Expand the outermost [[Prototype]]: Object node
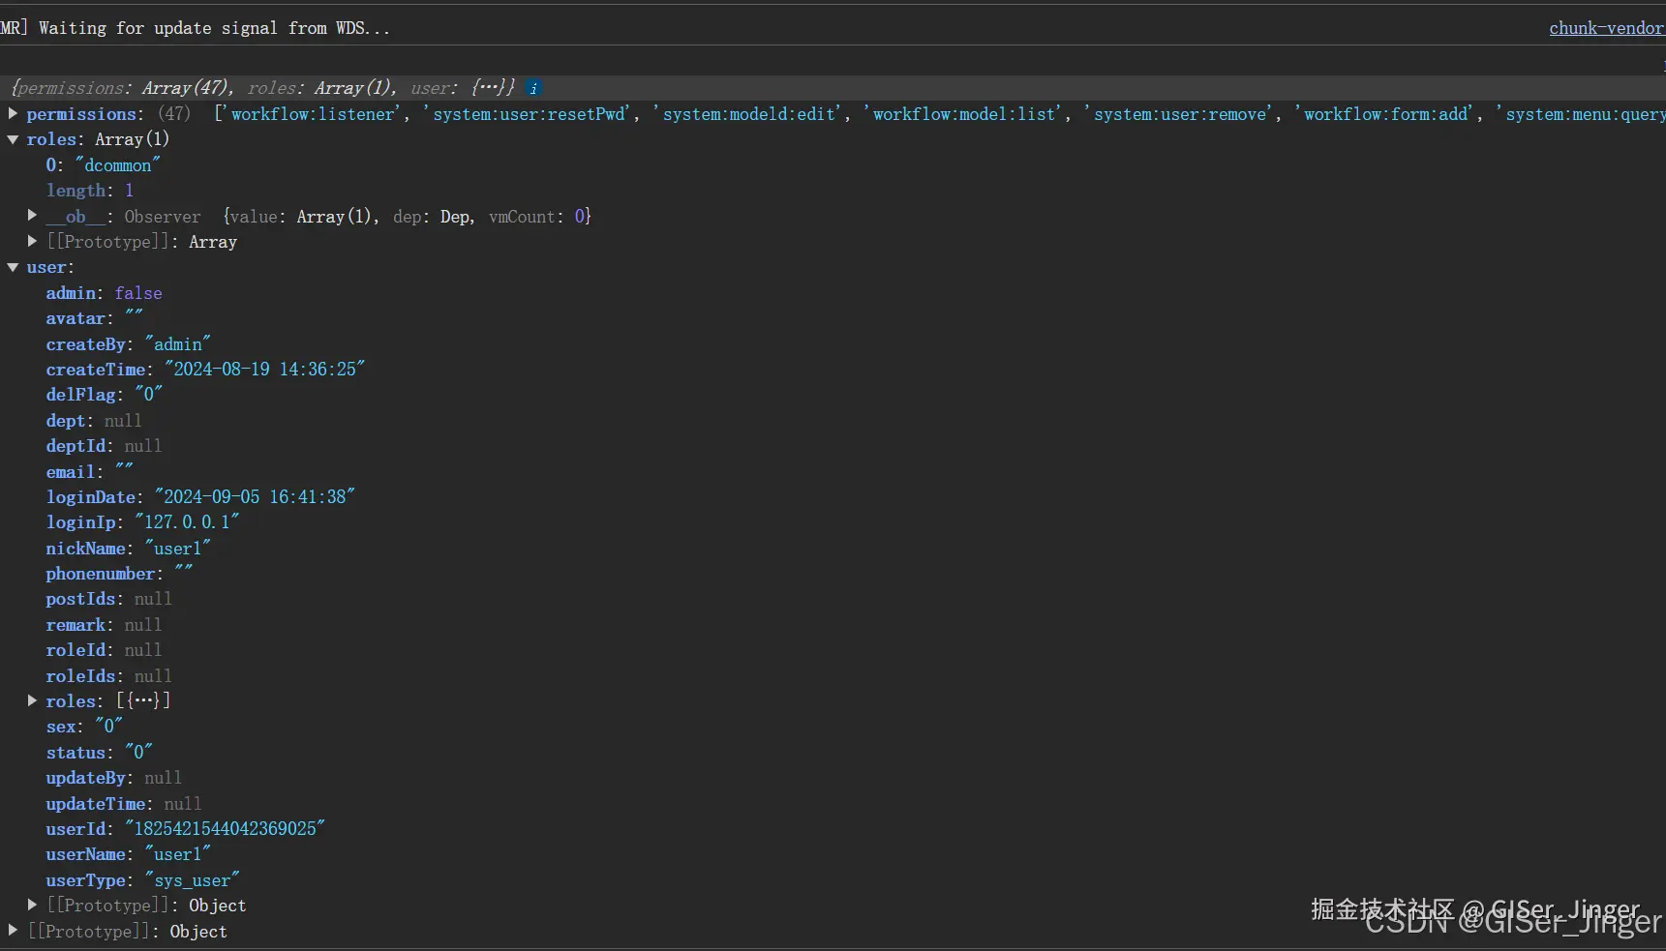 (x=13, y=931)
